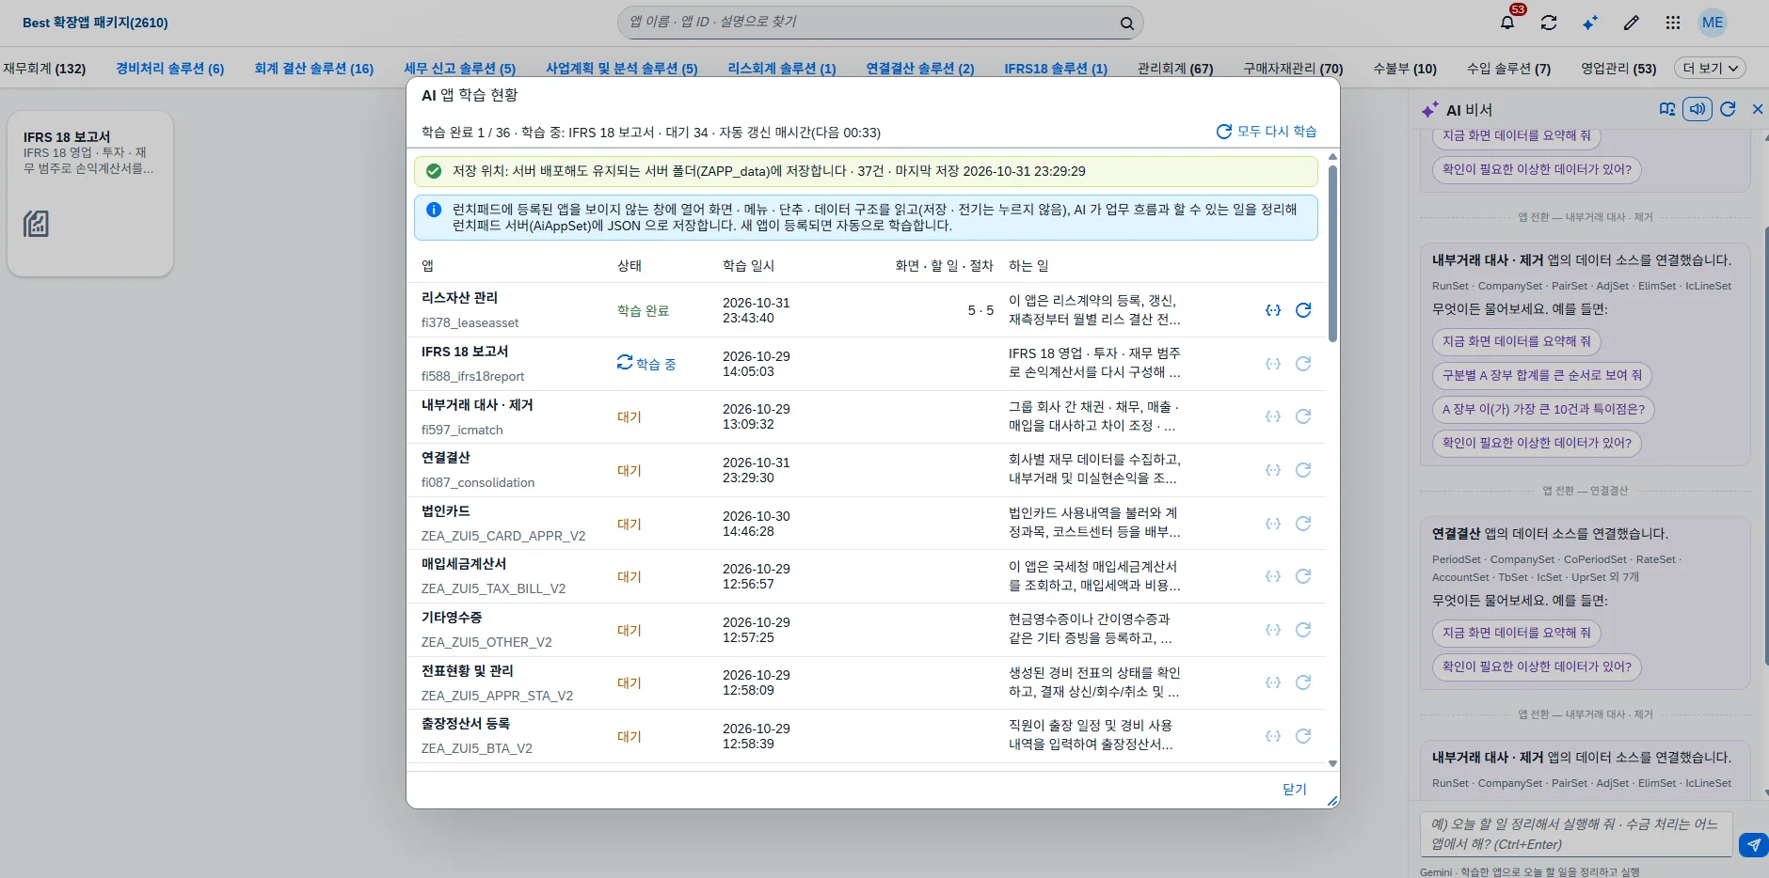Relearn icon for 기타영수증 row
Viewport: 1769px width, 878px height.
[x=1303, y=630]
